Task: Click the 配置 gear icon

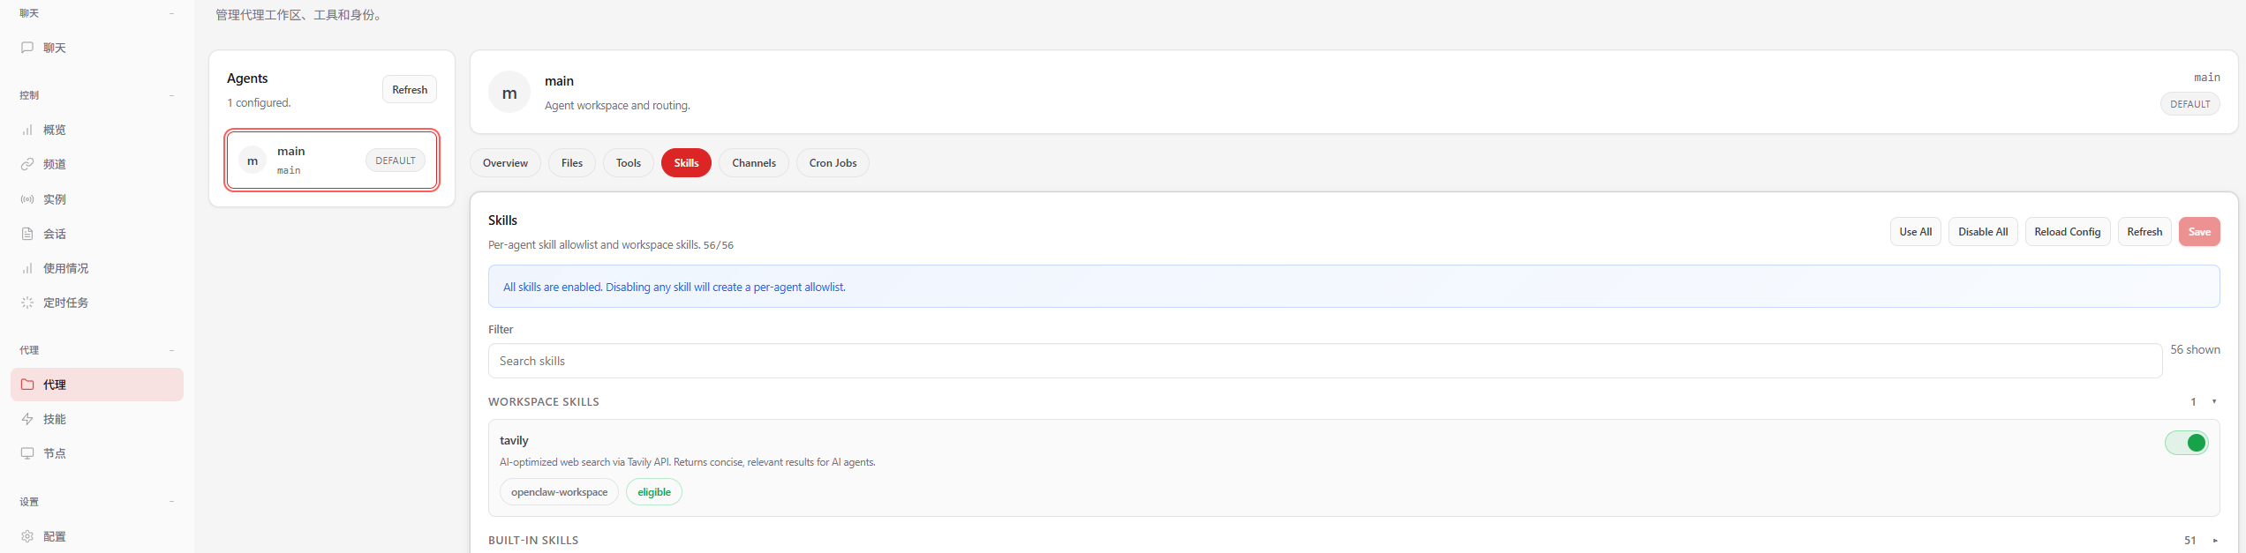Action: click(x=27, y=536)
